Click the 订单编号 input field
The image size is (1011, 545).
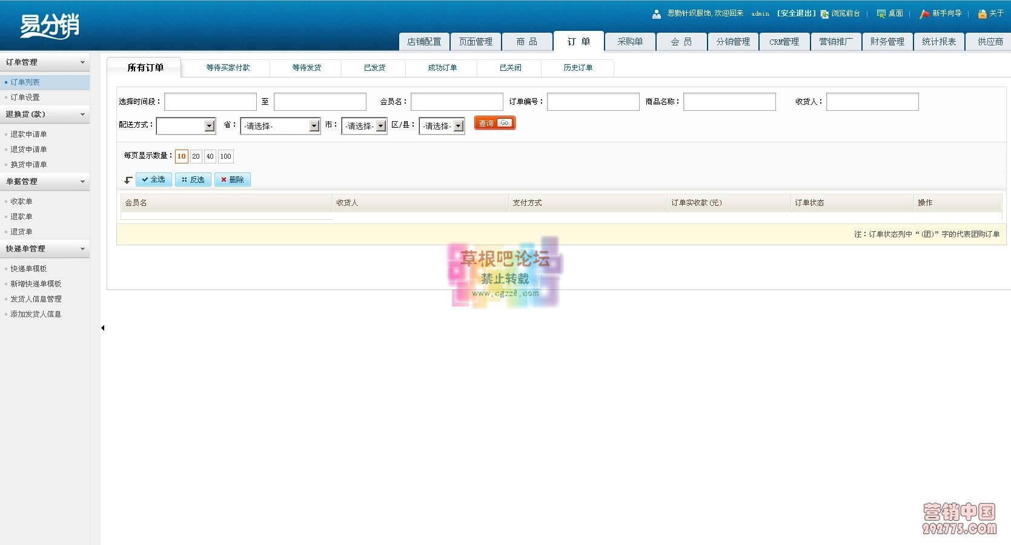(x=592, y=101)
